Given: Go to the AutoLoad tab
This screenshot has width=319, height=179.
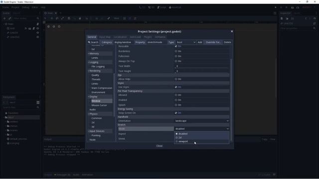Looking at the screenshot, I should pos(135,37).
